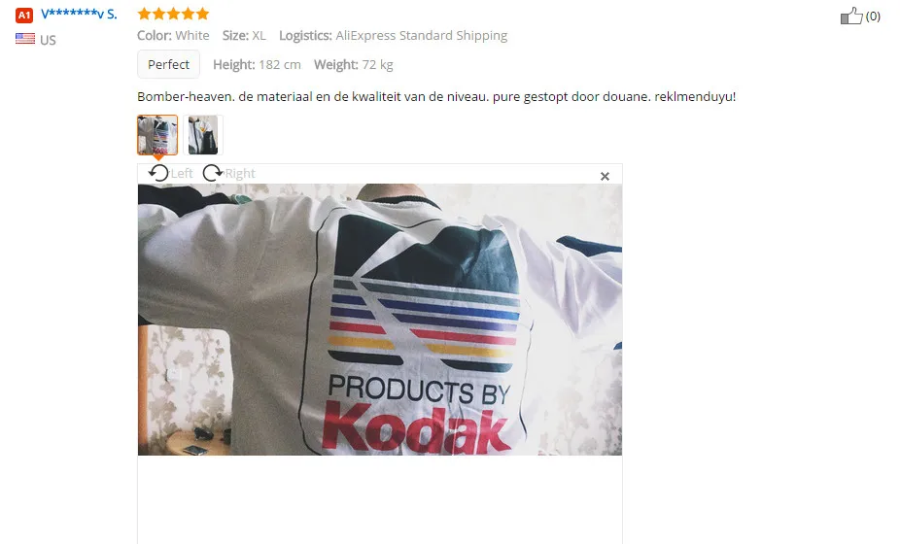
Task: Click the enlarged Kodak jacket photo
Action: pyautogui.click(x=380, y=320)
